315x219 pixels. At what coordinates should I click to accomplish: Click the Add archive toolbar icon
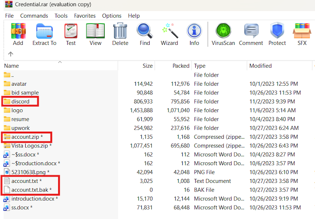click(18, 31)
